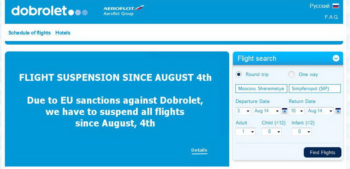Open the return day dropdown
This screenshot has width=350, height=169.
[297, 111]
